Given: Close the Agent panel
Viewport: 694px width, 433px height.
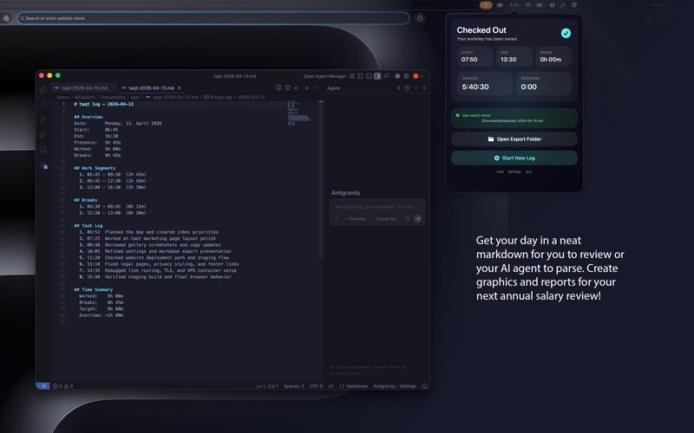Looking at the screenshot, I should (x=424, y=88).
